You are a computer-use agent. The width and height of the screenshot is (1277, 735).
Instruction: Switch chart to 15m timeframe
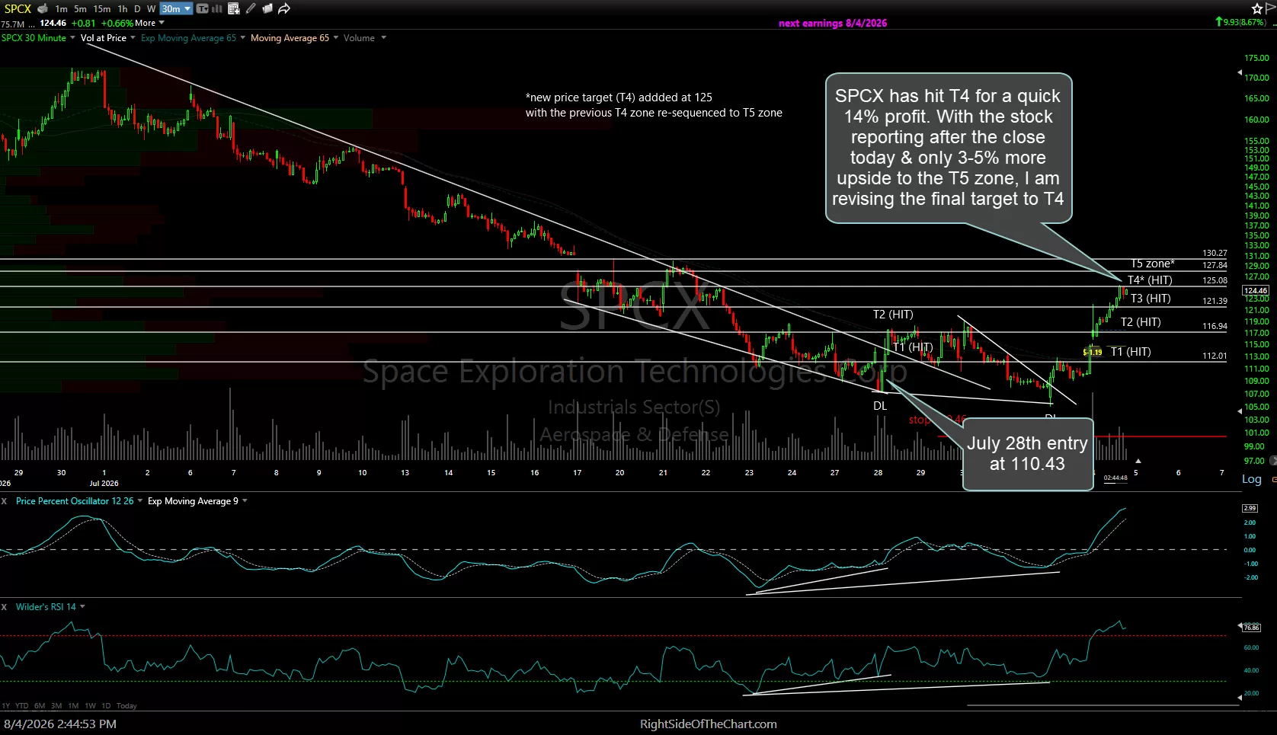102,9
